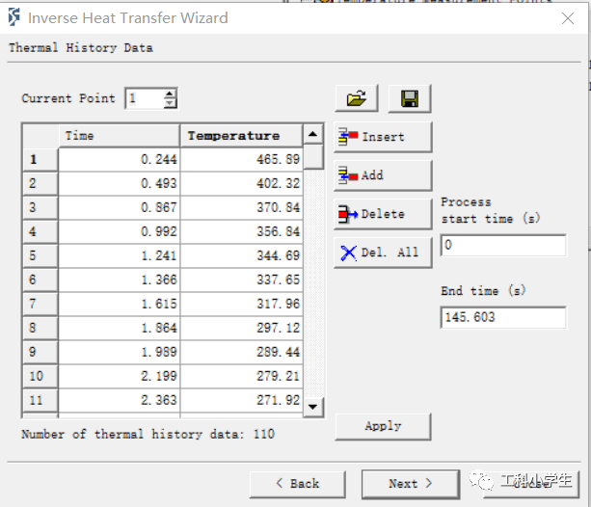This screenshot has height=507, width=591.
Task: Delete the selected row
Action: (383, 214)
